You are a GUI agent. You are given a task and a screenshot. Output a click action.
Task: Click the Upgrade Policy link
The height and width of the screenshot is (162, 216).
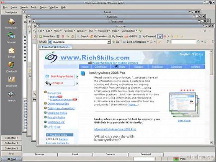pyautogui.click(x=57, y=113)
